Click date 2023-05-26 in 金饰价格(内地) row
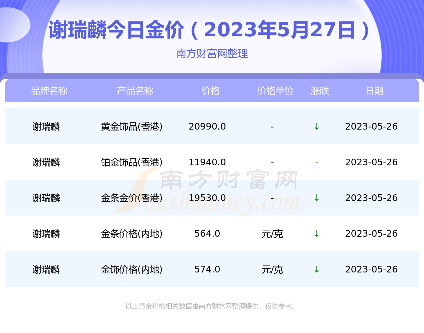 (371, 269)
